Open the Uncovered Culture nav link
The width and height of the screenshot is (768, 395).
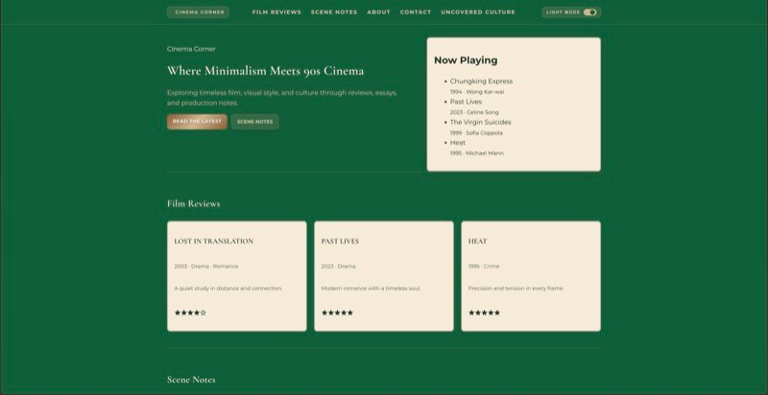478,12
